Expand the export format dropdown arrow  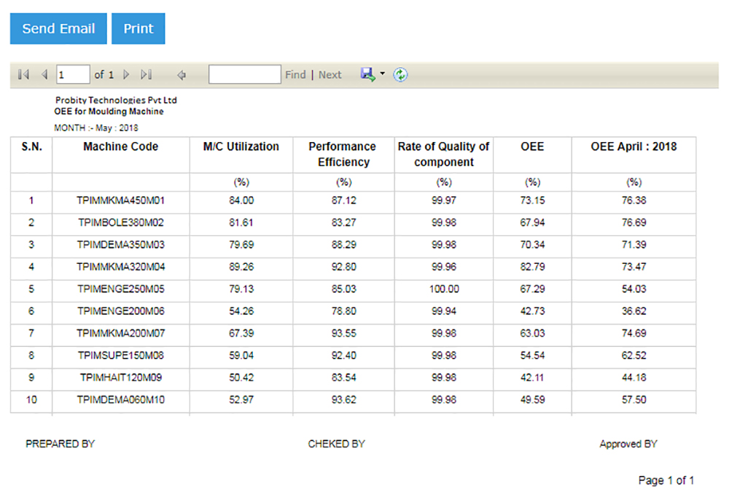(x=382, y=74)
